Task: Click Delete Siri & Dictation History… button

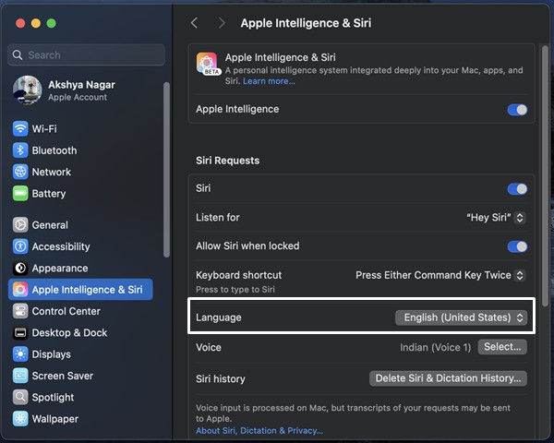Action: (448, 378)
